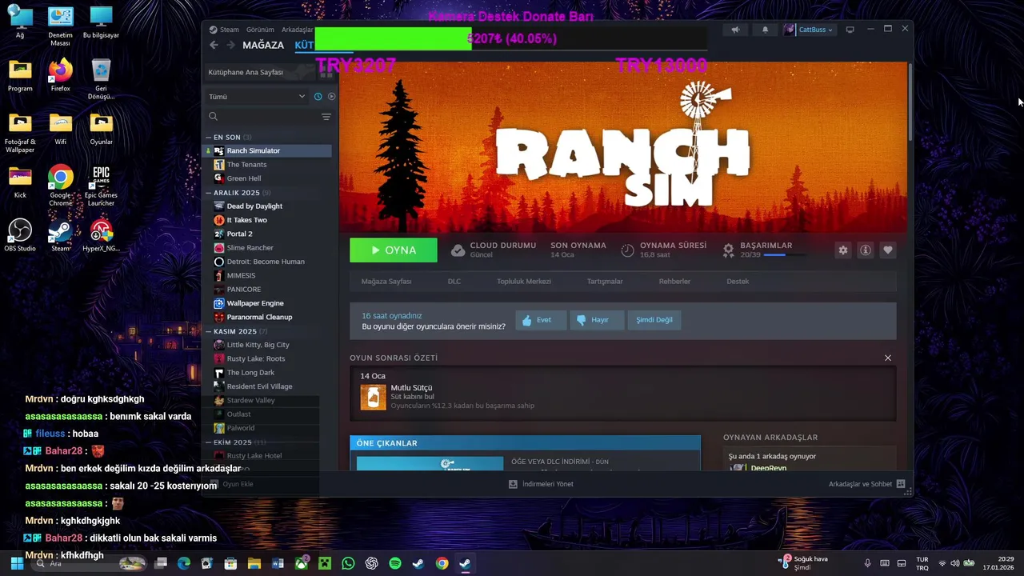The image size is (1024, 576).
Task: Launch Big Picture mode via the monitor icon
Action: tap(850, 30)
